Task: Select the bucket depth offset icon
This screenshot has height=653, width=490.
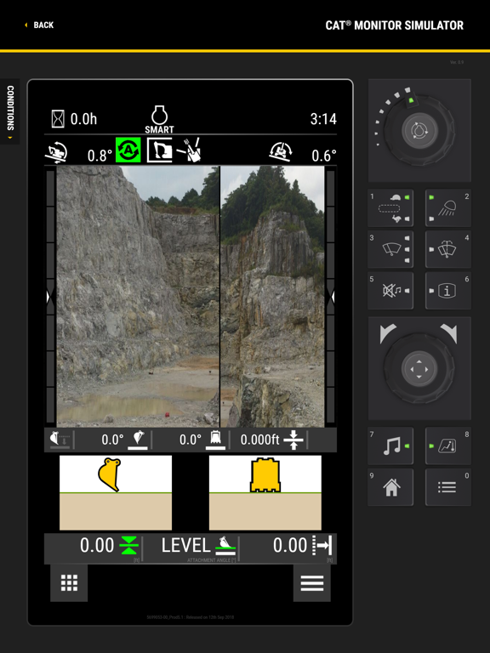Action: (x=60, y=440)
